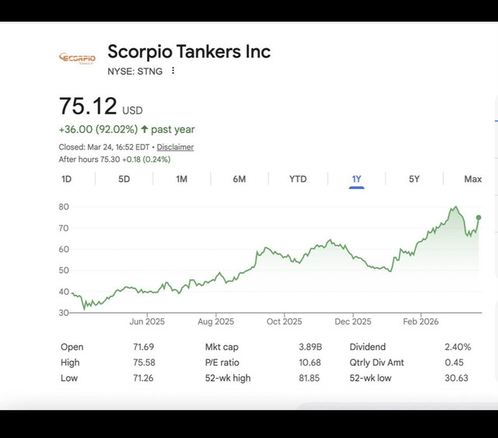Show the Max range chart
Image resolution: width=498 pixels, height=438 pixels.
click(x=472, y=179)
